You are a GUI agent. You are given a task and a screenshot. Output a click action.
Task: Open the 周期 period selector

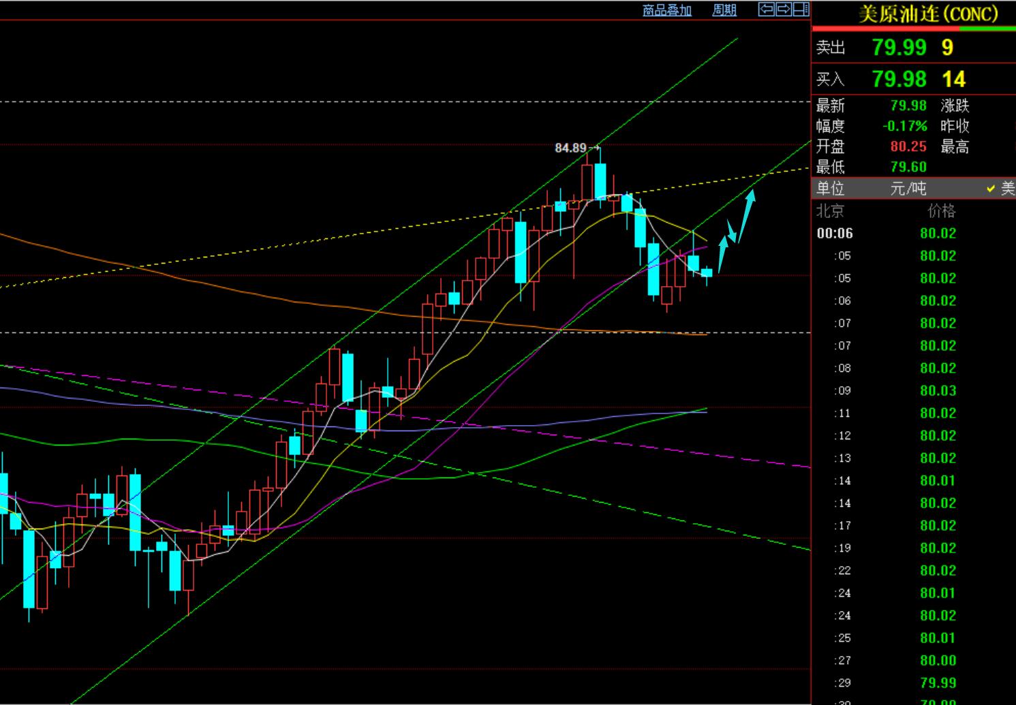724,10
